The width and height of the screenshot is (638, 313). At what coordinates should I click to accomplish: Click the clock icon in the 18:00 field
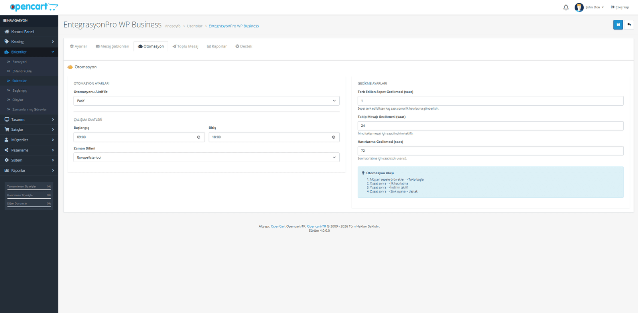tap(334, 137)
